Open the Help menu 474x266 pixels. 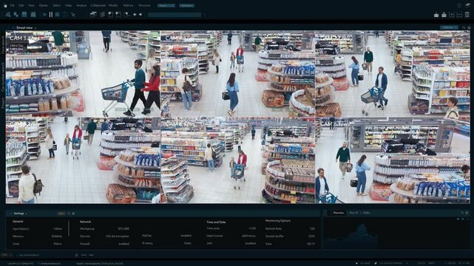(x=69, y=5)
